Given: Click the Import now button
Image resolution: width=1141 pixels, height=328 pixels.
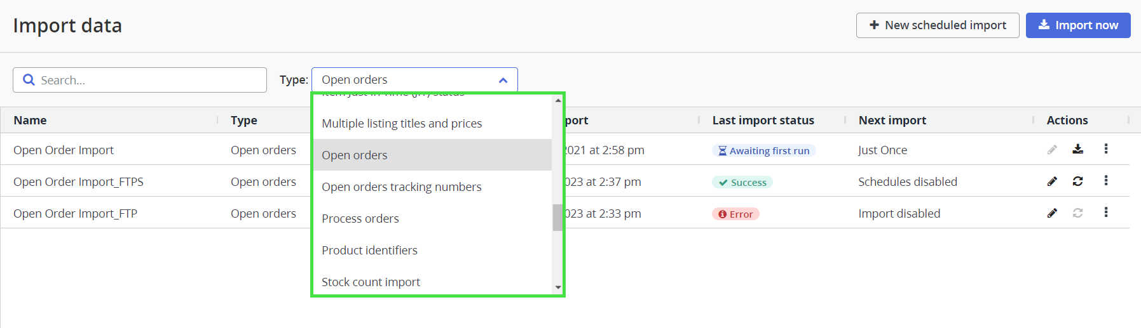Looking at the screenshot, I should (x=1078, y=25).
